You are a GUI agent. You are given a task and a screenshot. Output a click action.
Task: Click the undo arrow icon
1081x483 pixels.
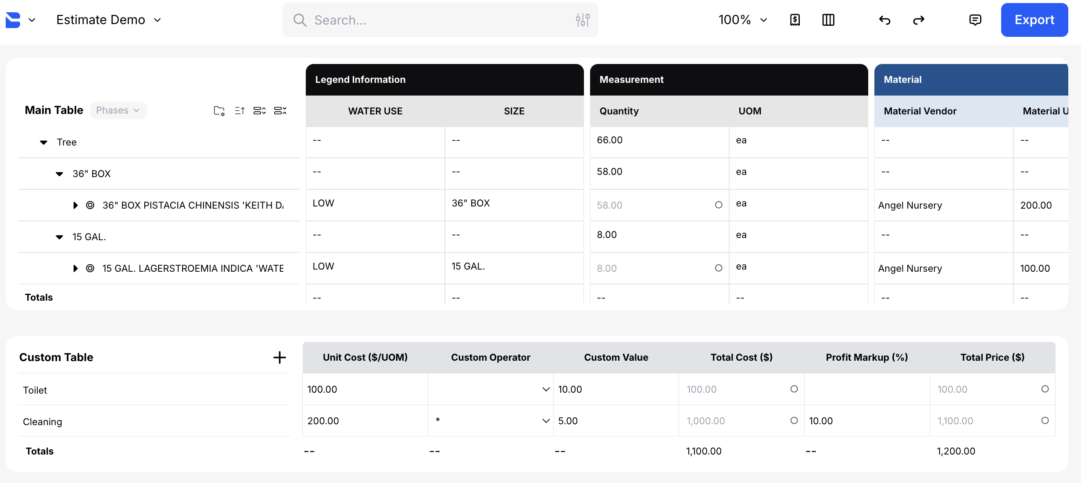(884, 20)
